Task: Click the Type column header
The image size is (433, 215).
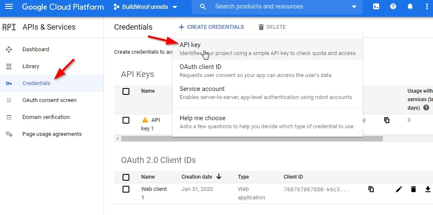Action: tap(243, 177)
